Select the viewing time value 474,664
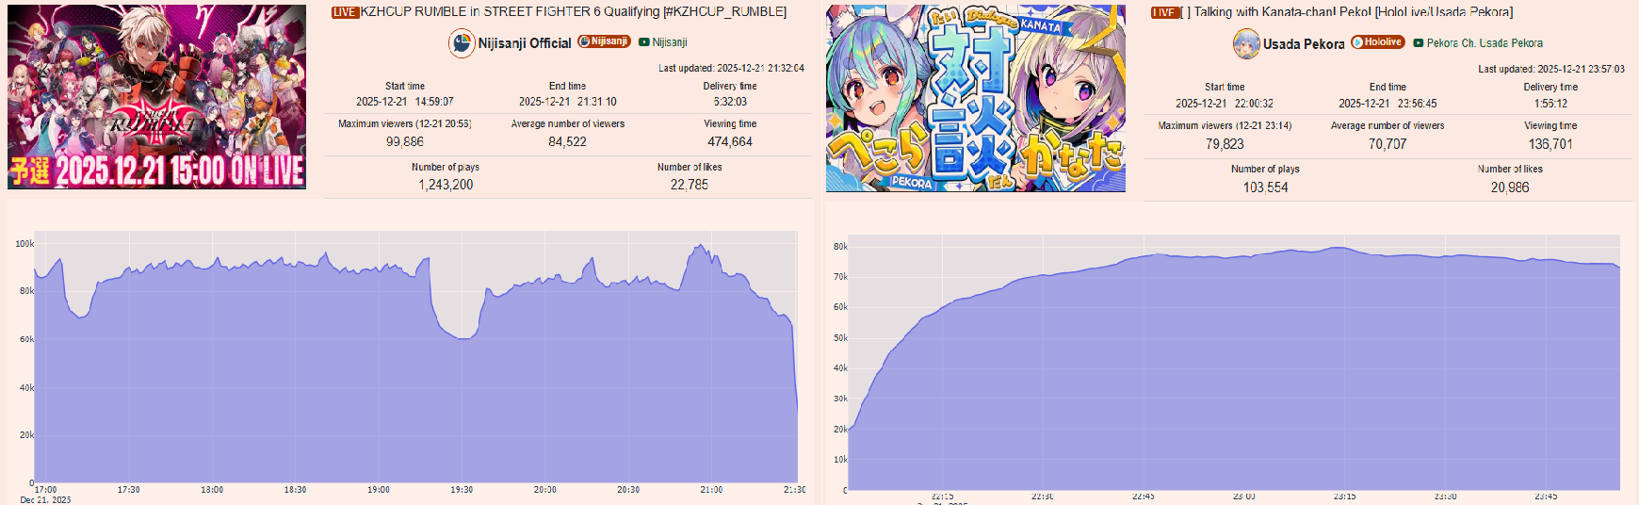1639x505 pixels. point(730,142)
